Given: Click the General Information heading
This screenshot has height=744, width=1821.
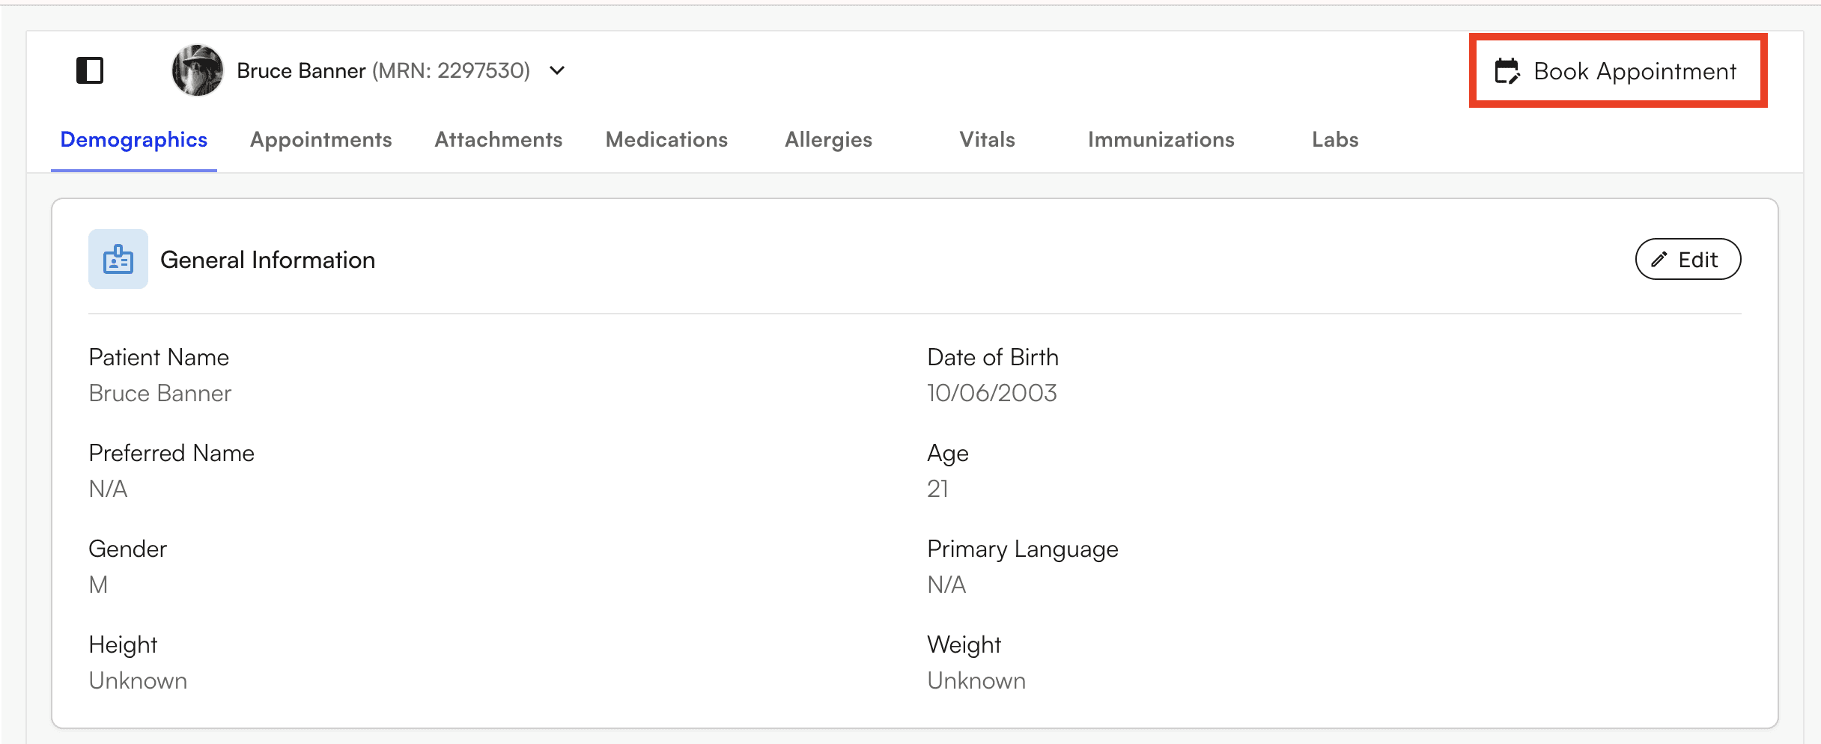Looking at the screenshot, I should (267, 260).
